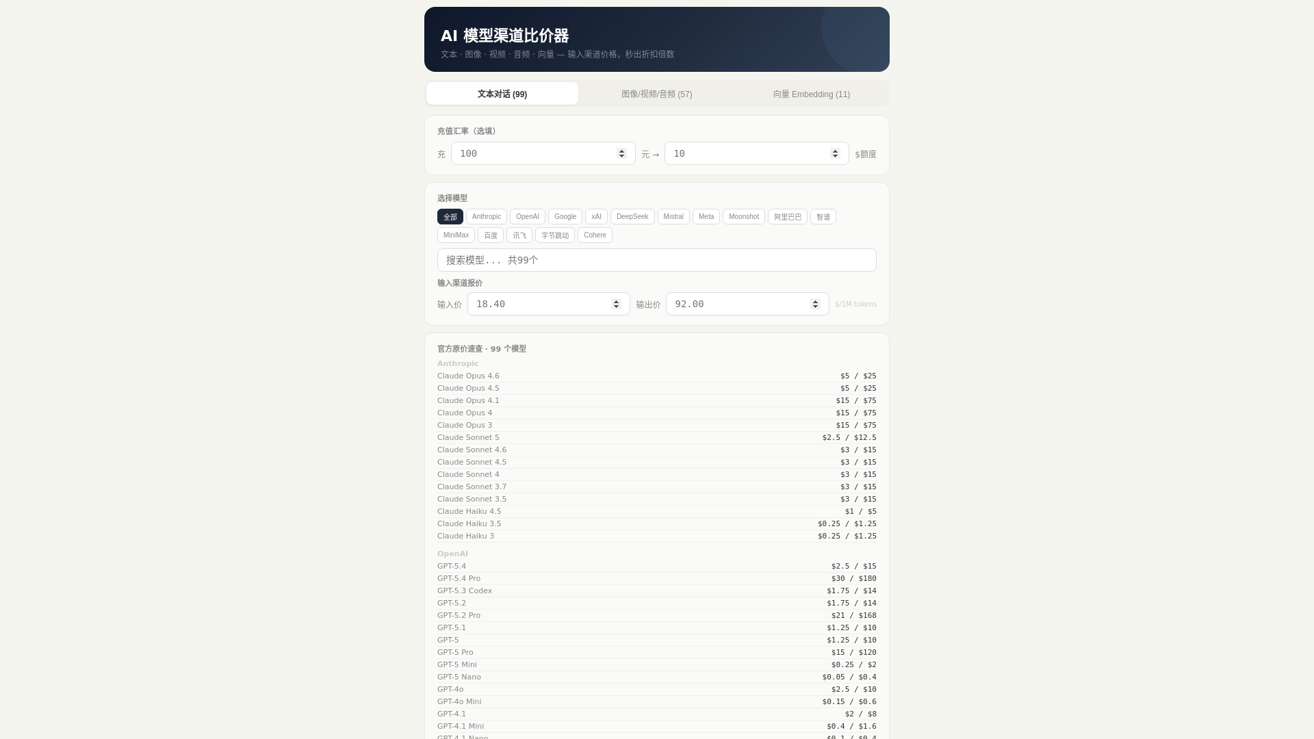Click the $2.5 / $12.5 price value
Screen dimensions: 1314x739
click(x=849, y=438)
